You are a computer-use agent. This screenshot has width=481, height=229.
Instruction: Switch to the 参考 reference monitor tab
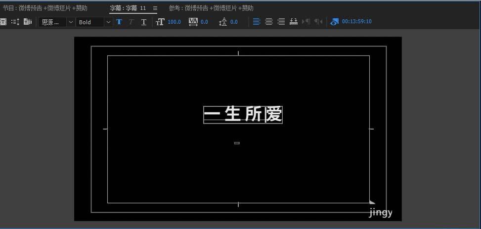click(x=211, y=8)
